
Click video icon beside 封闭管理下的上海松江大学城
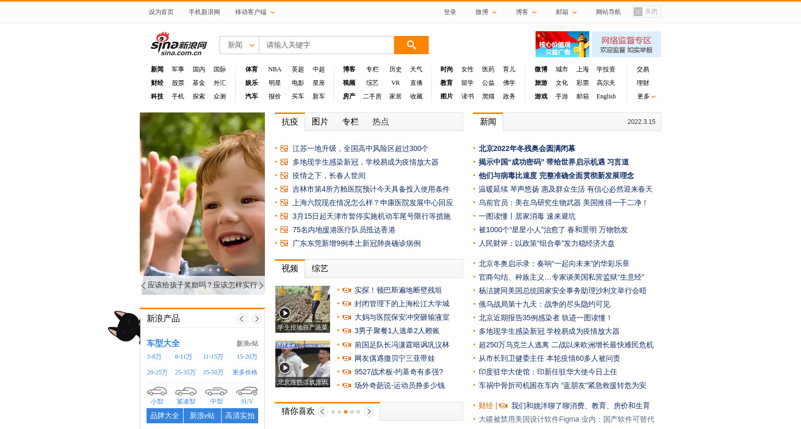[x=347, y=304]
